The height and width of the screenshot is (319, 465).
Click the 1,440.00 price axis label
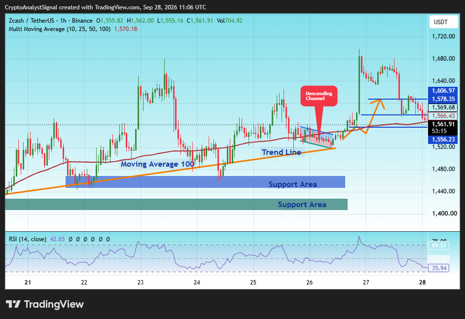click(x=443, y=191)
